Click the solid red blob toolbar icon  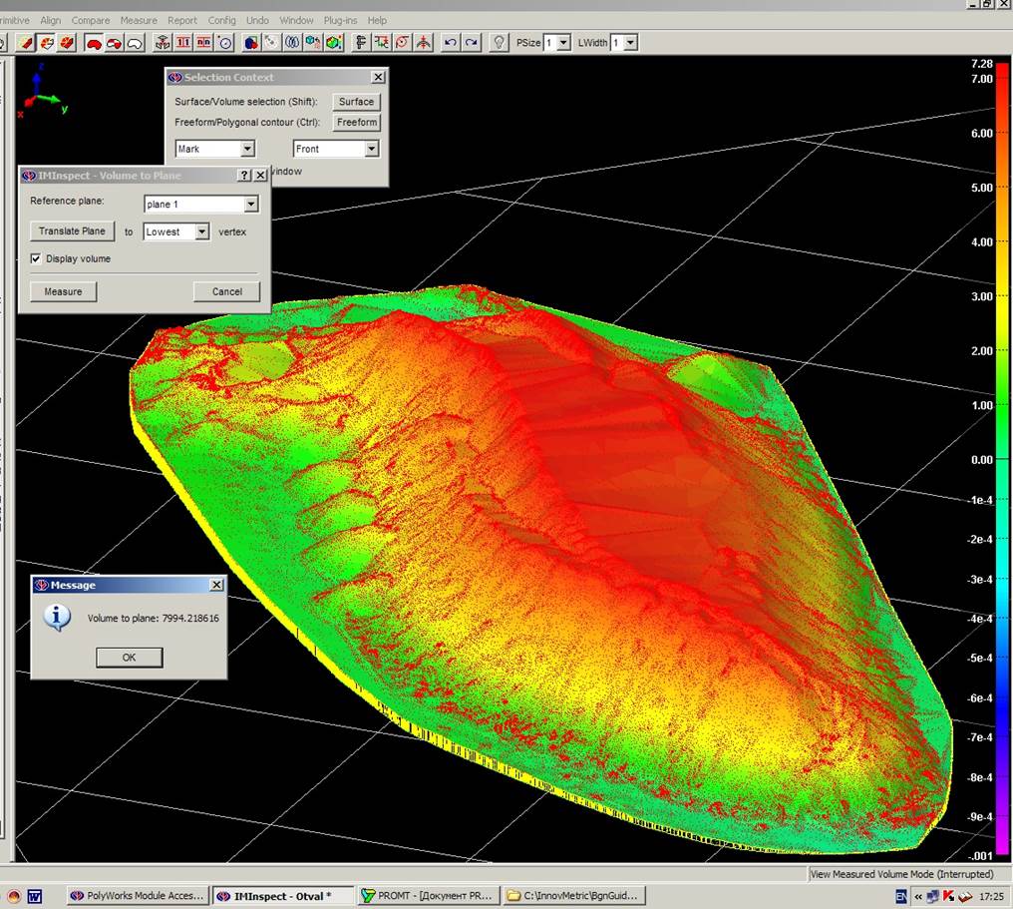click(x=94, y=43)
